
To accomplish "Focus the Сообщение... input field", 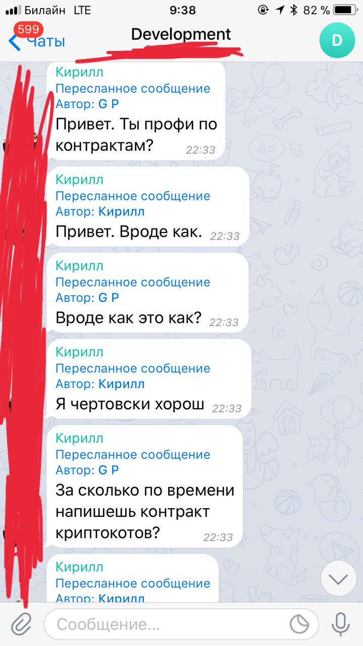I will coord(182,624).
